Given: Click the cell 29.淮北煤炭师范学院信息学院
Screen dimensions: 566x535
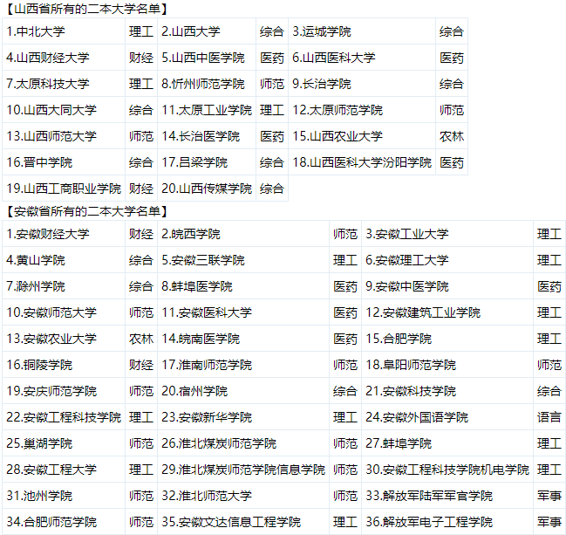Looking at the screenshot, I should click(x=243, y=470).
